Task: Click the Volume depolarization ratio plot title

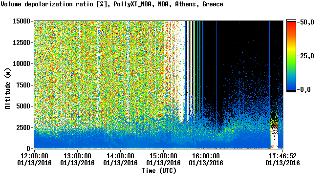Action: pos(112,4)
